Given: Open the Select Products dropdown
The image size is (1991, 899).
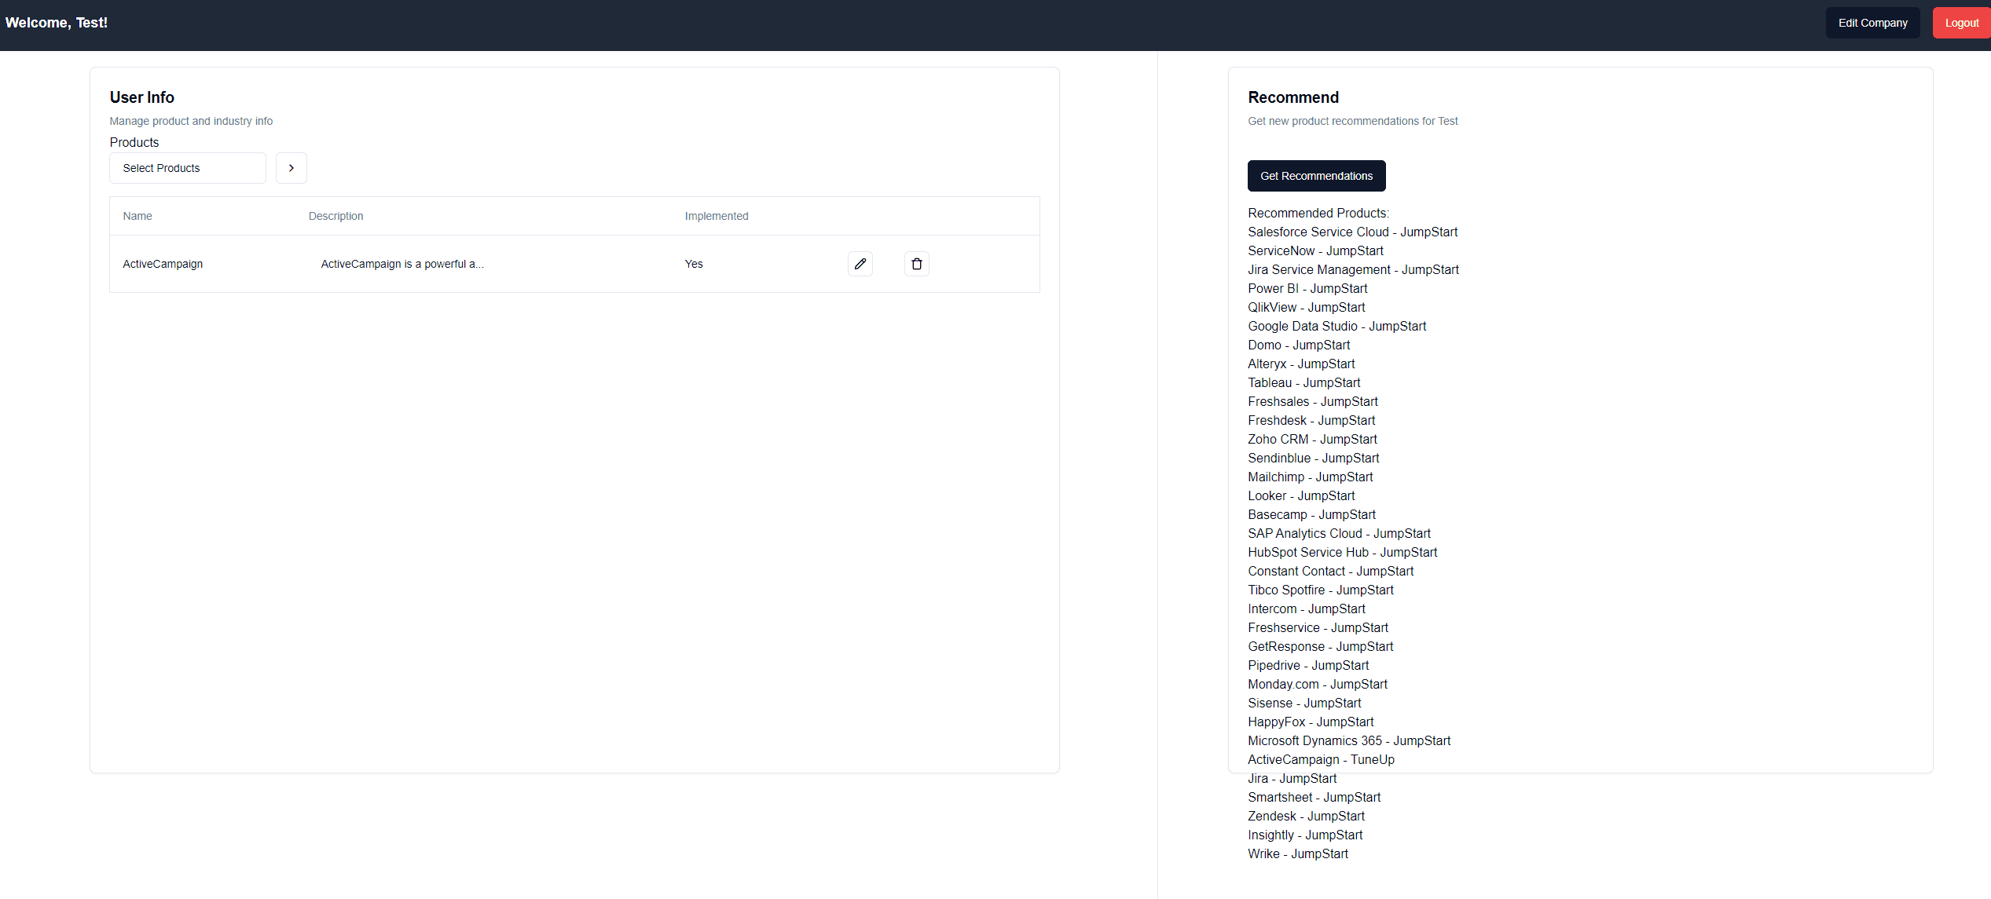Looking at the screenshot, I should click(x=188, y=168).
